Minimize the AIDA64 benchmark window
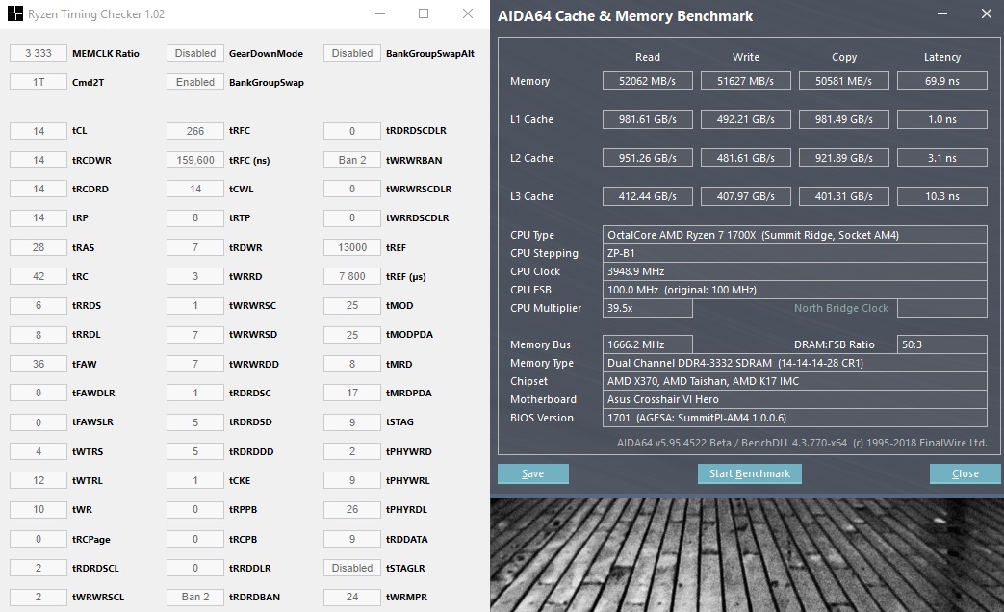This screenshot has width=1004, height=612. click(941, 13)
